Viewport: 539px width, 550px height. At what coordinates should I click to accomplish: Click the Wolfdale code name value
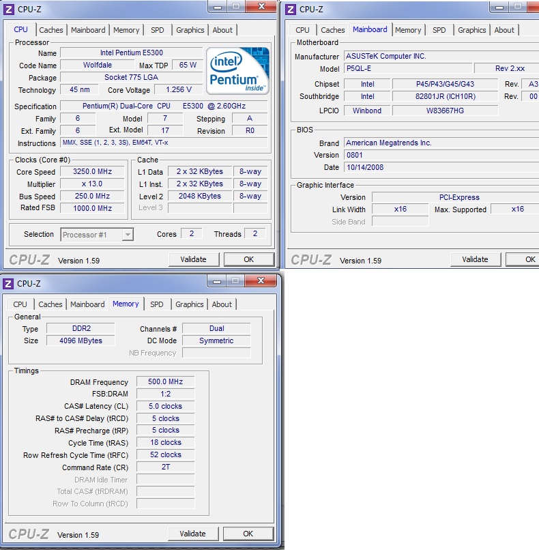(98, 65)
